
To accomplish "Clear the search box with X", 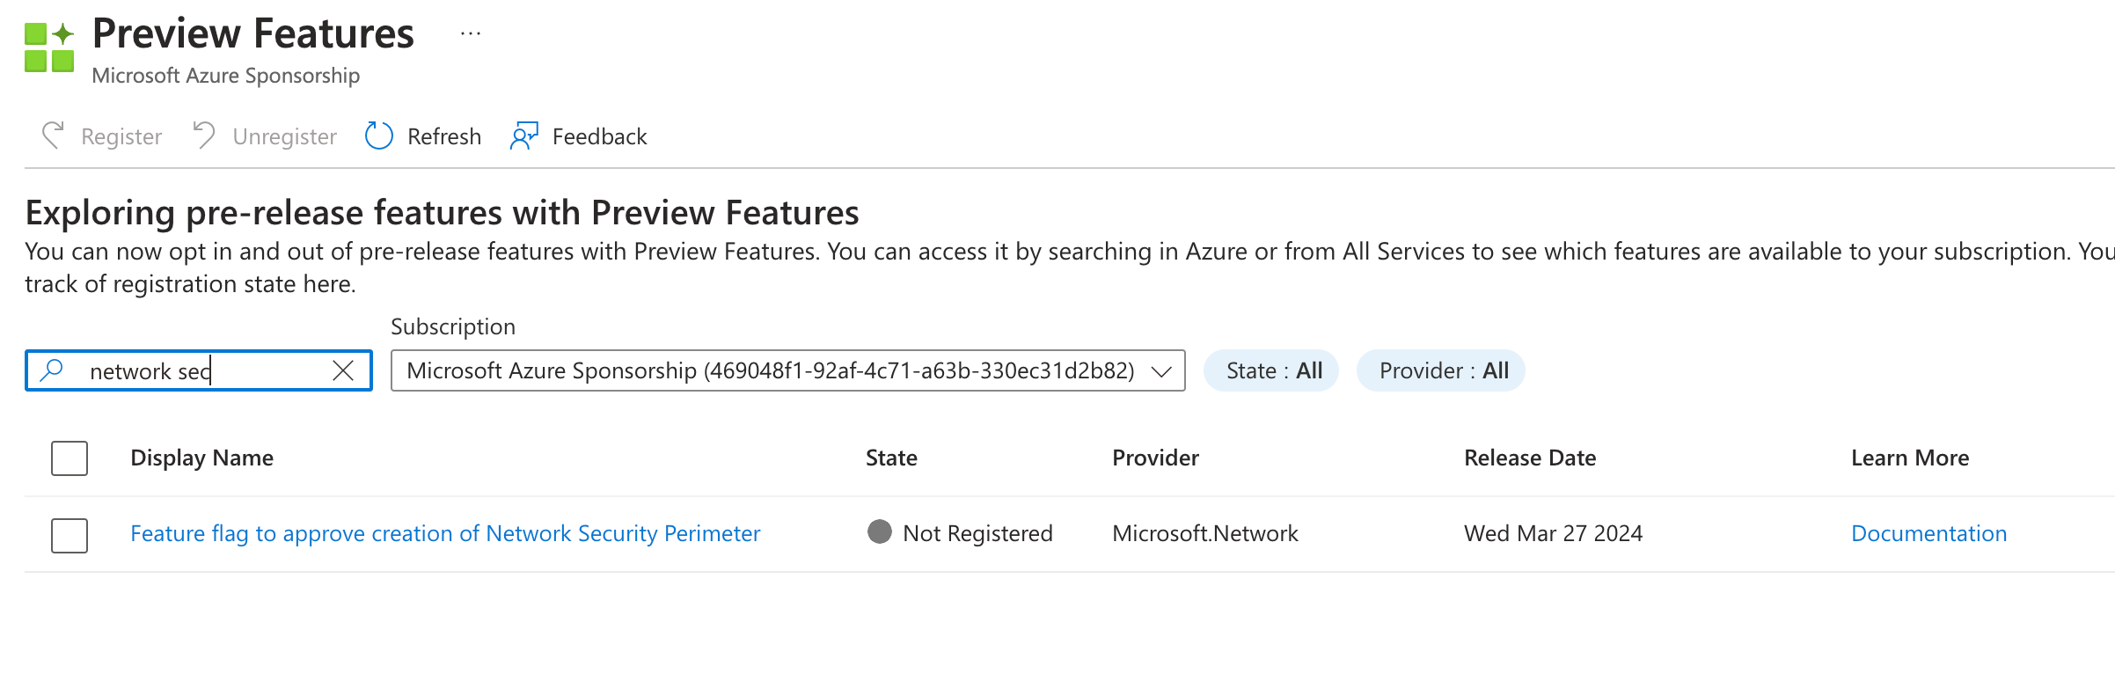I will point(343,370).
